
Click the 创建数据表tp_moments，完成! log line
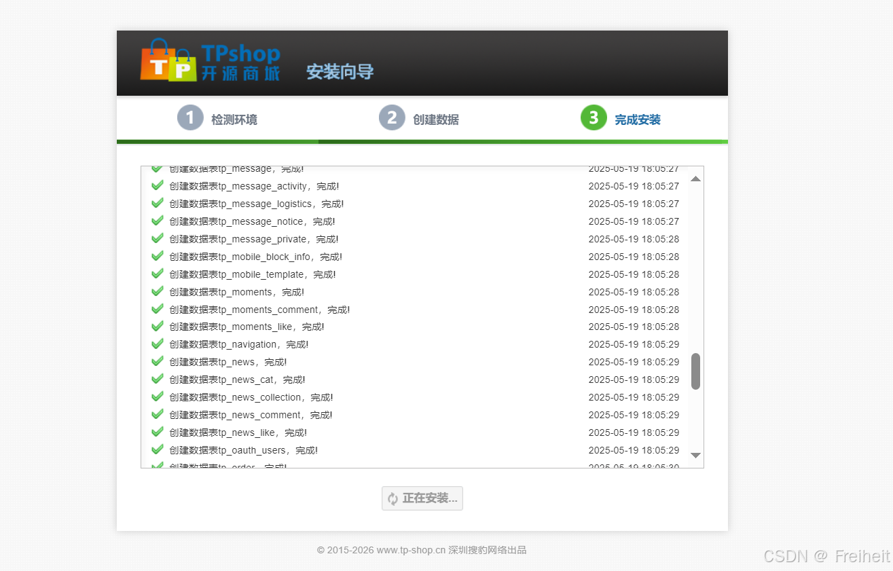pos(237,292)
